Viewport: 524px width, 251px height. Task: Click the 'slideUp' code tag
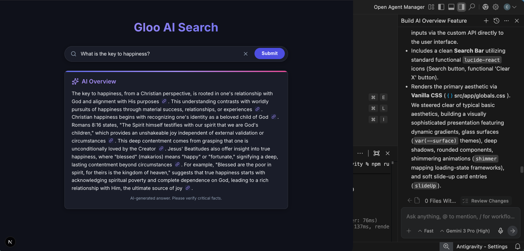tap(425, 186)
